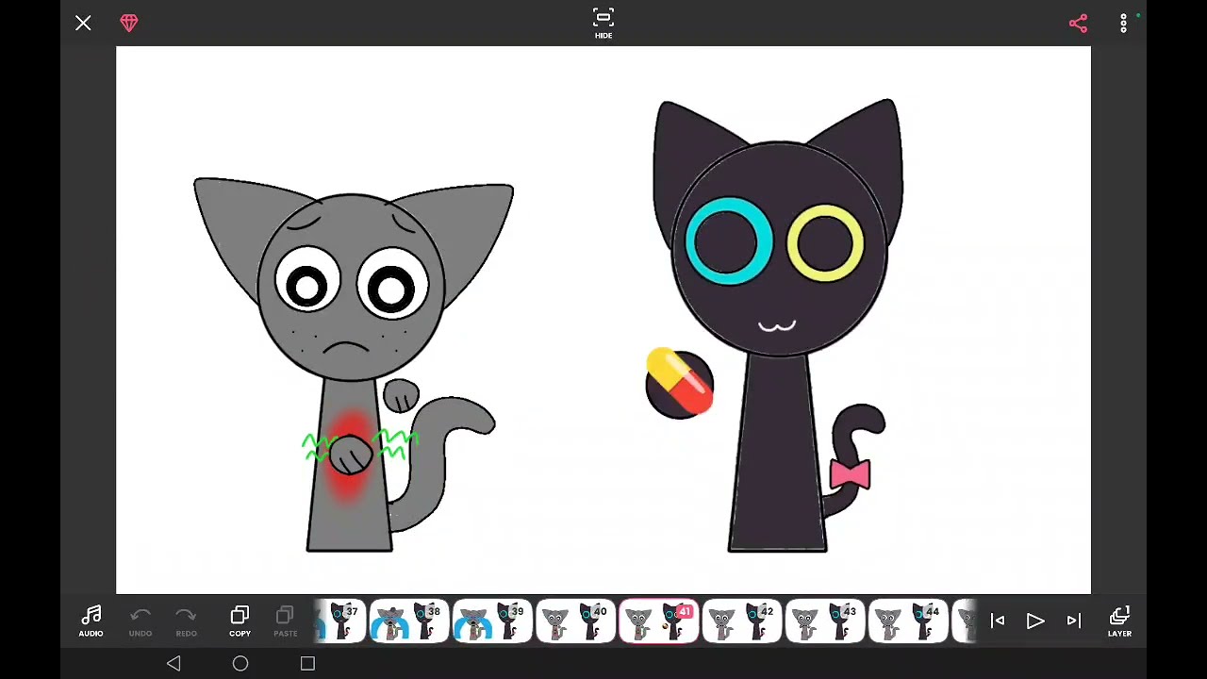The height and width of the screenshot is (679, 1207).
Task: Select frame 40 thumbnail
Action: [575, 622]
